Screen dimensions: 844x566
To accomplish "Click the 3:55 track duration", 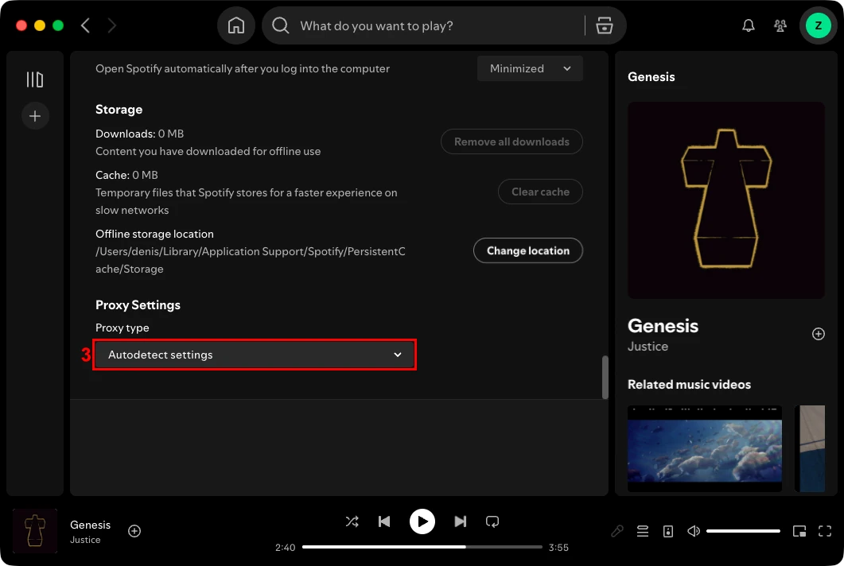I will 558,548.
